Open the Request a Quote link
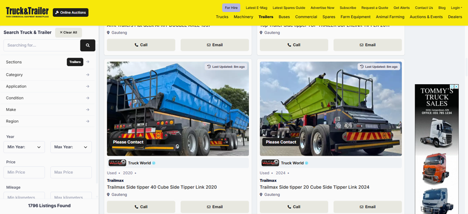The width and height of the screenshot is (468, 214). [x=374, y=8]
